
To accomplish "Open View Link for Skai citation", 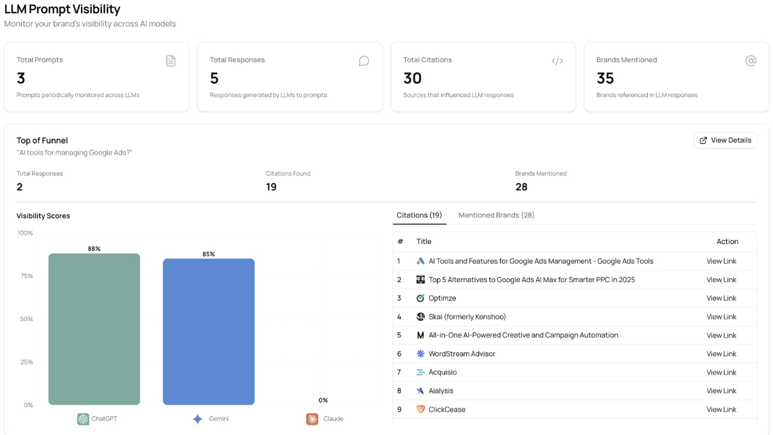I will [722, 317].
